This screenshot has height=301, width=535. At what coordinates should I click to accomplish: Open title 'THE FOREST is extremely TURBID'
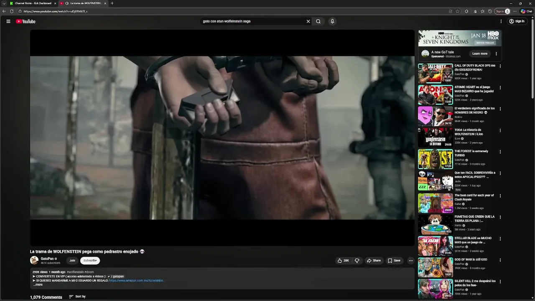[x=471, y=153]
